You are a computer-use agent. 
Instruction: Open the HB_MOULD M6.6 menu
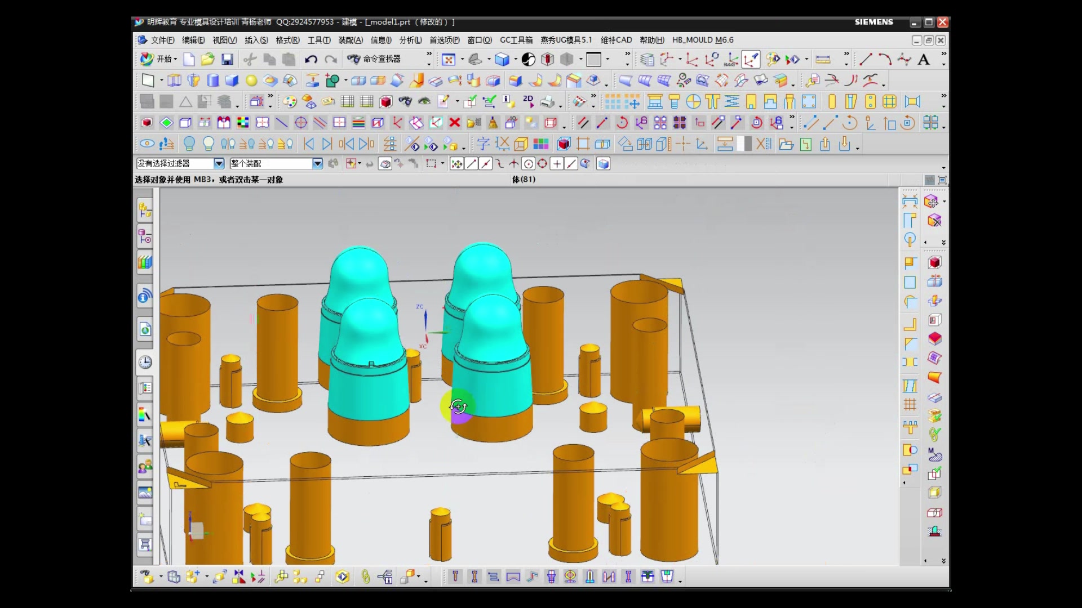(x=702, y=40)
